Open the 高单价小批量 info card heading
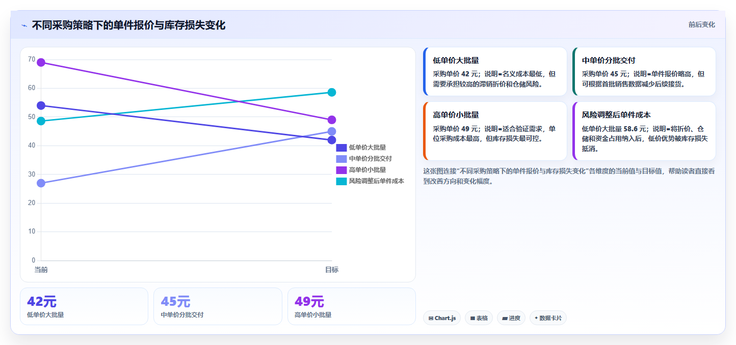Viewport: 736px width, 345px height. [456, 115]
